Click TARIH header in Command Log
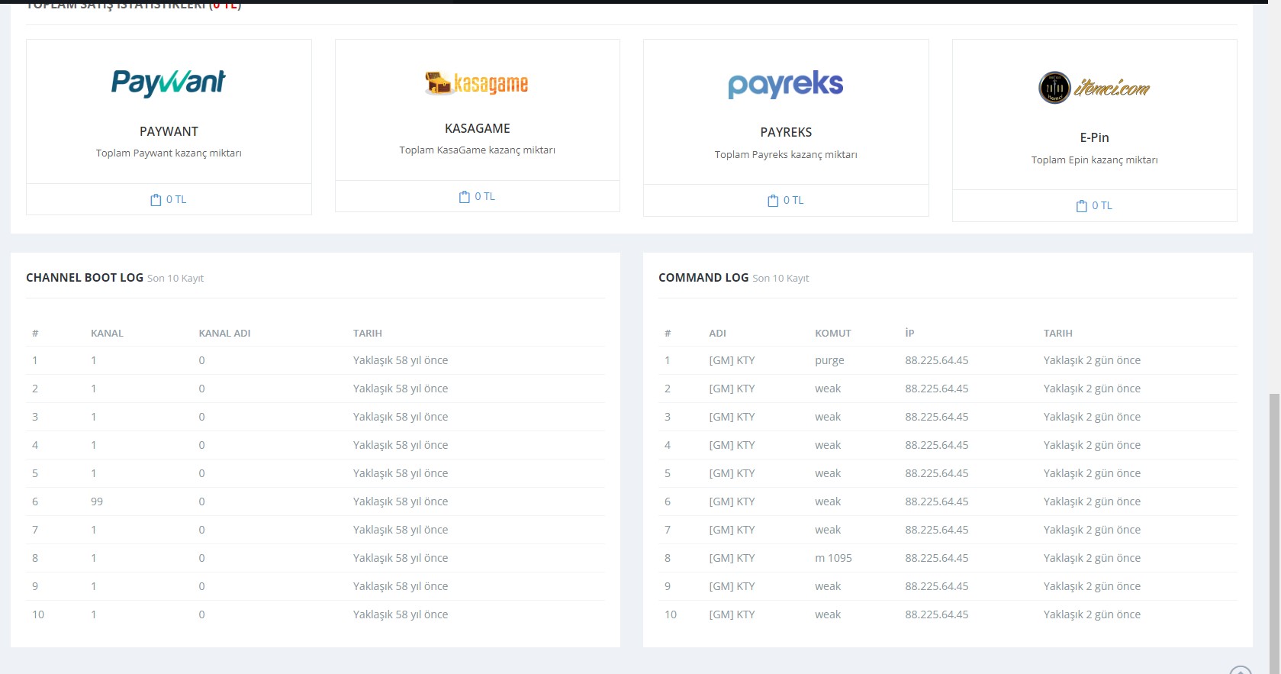 point(1057,334)
